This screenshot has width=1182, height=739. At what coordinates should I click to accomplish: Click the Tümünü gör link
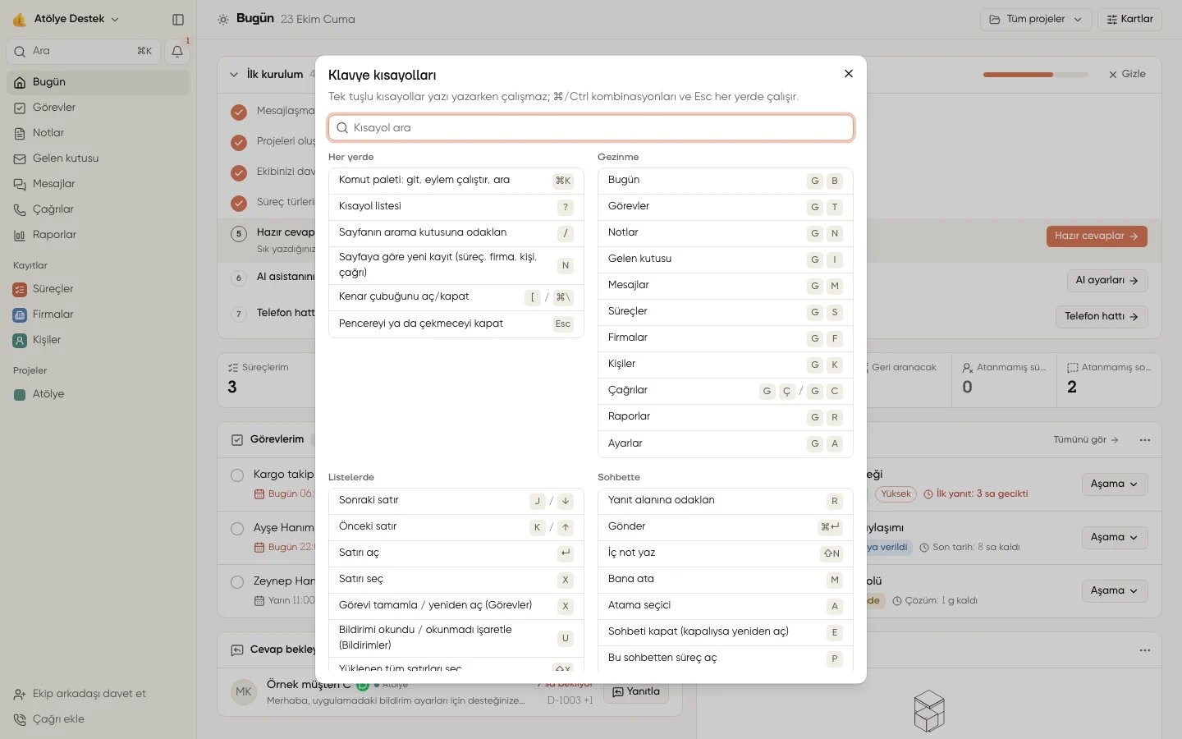[x=1086, y=440]
